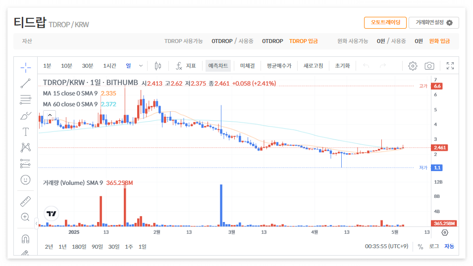
Task: Select the brush drawing tool
Action: (x=26, y=116)
